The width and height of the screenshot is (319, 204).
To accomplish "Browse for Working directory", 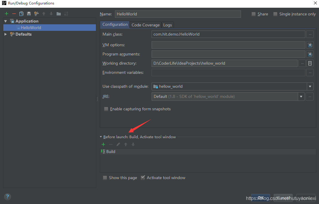I will 302,63.
